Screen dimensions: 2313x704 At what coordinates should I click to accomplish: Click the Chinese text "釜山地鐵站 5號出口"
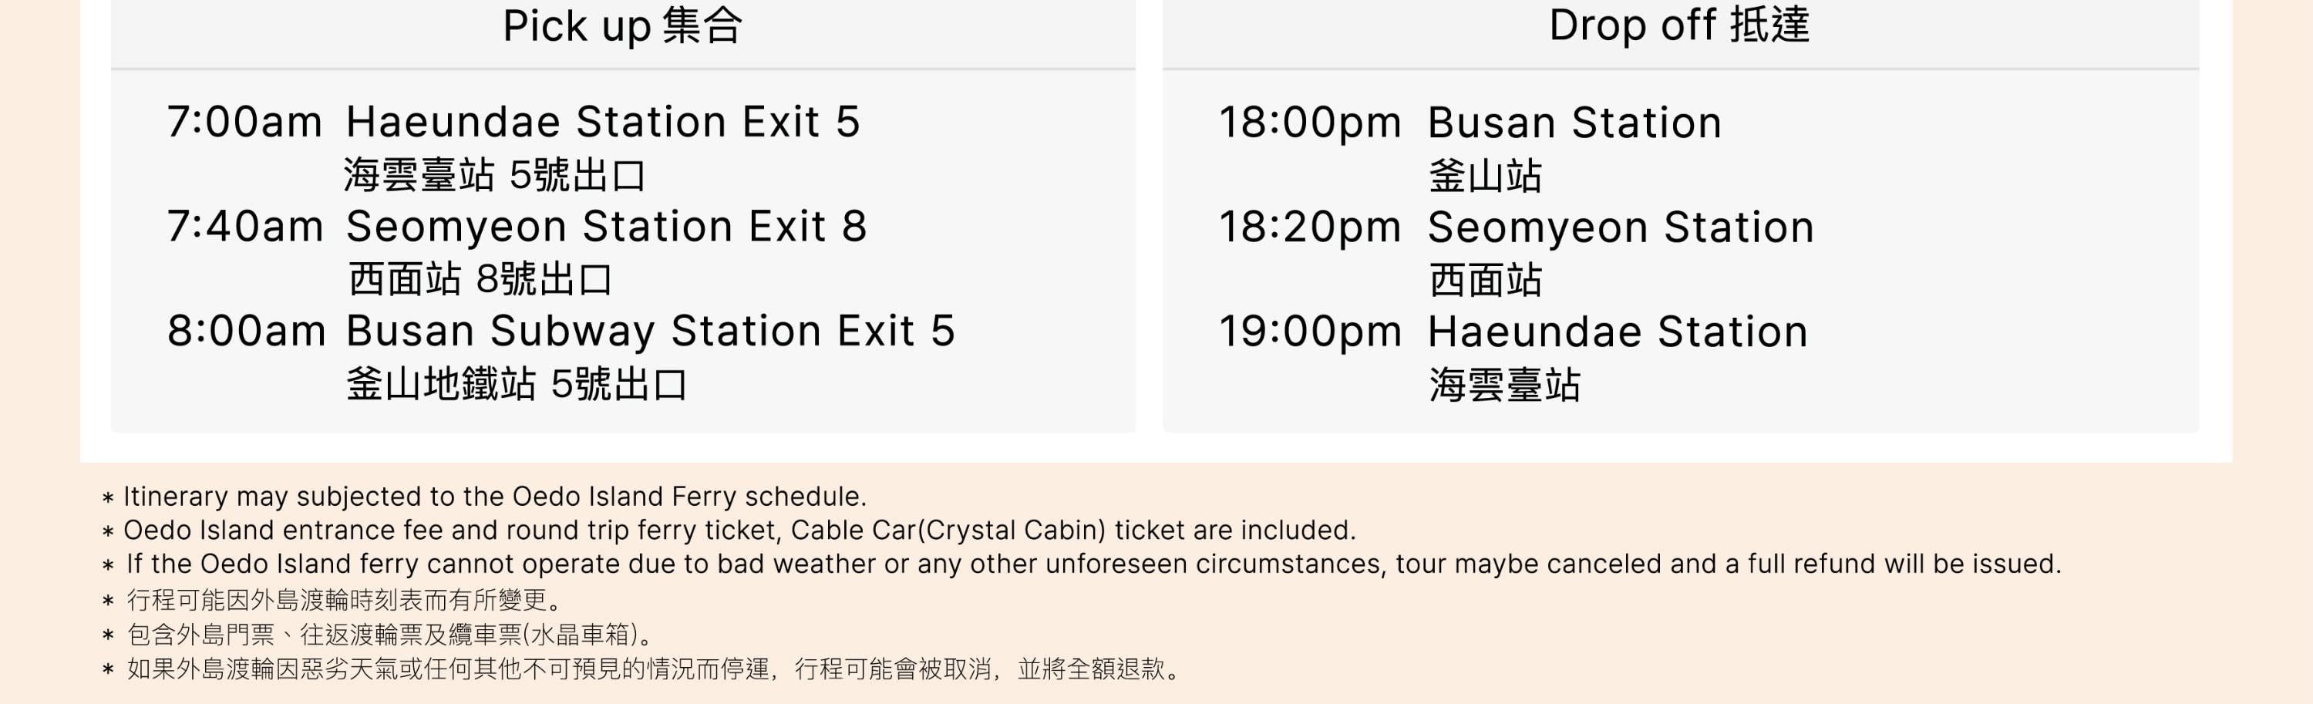[517, 384]
